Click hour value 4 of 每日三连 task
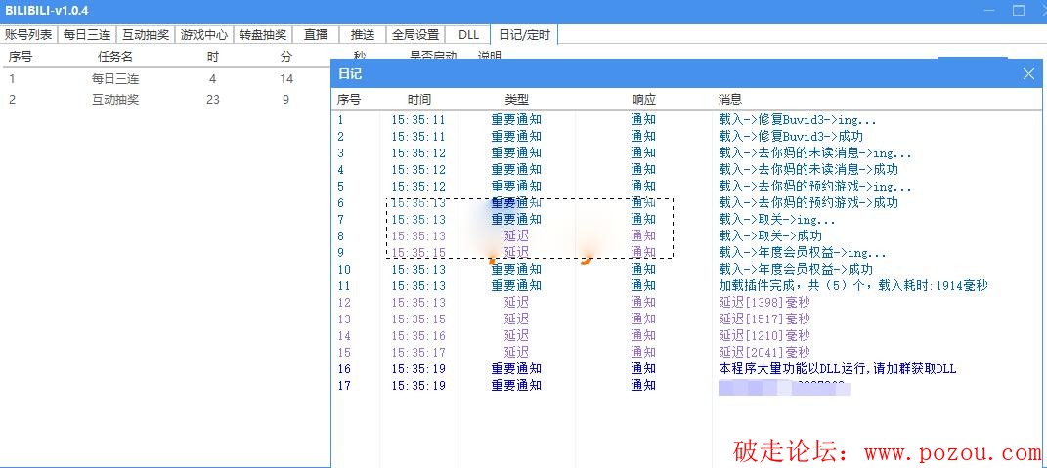 coord(213,79)
